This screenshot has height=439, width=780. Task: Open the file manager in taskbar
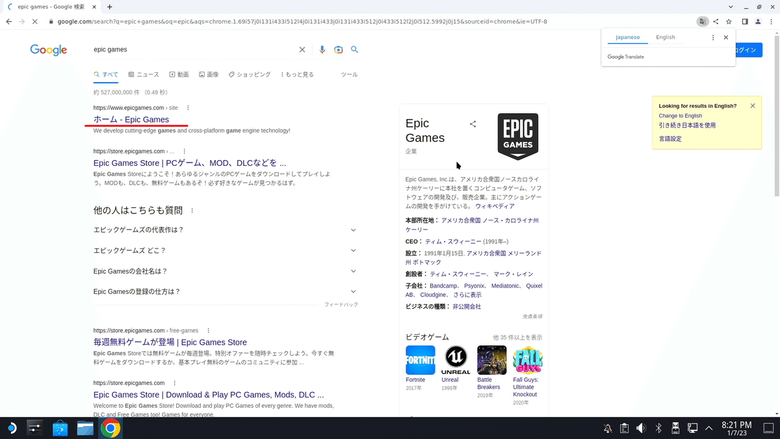[x=85, y=428]
